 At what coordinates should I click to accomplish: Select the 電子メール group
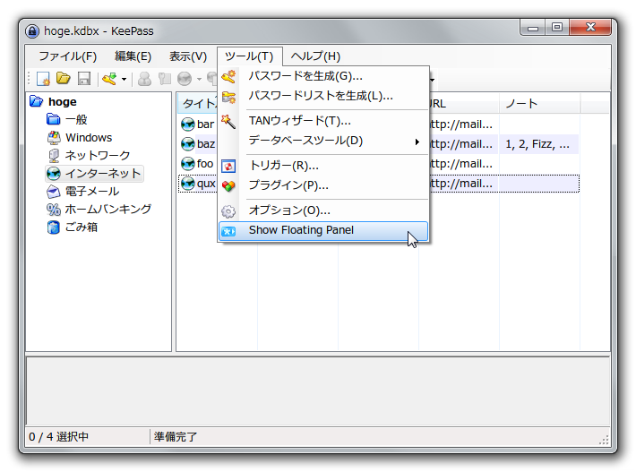click(91, 192)
